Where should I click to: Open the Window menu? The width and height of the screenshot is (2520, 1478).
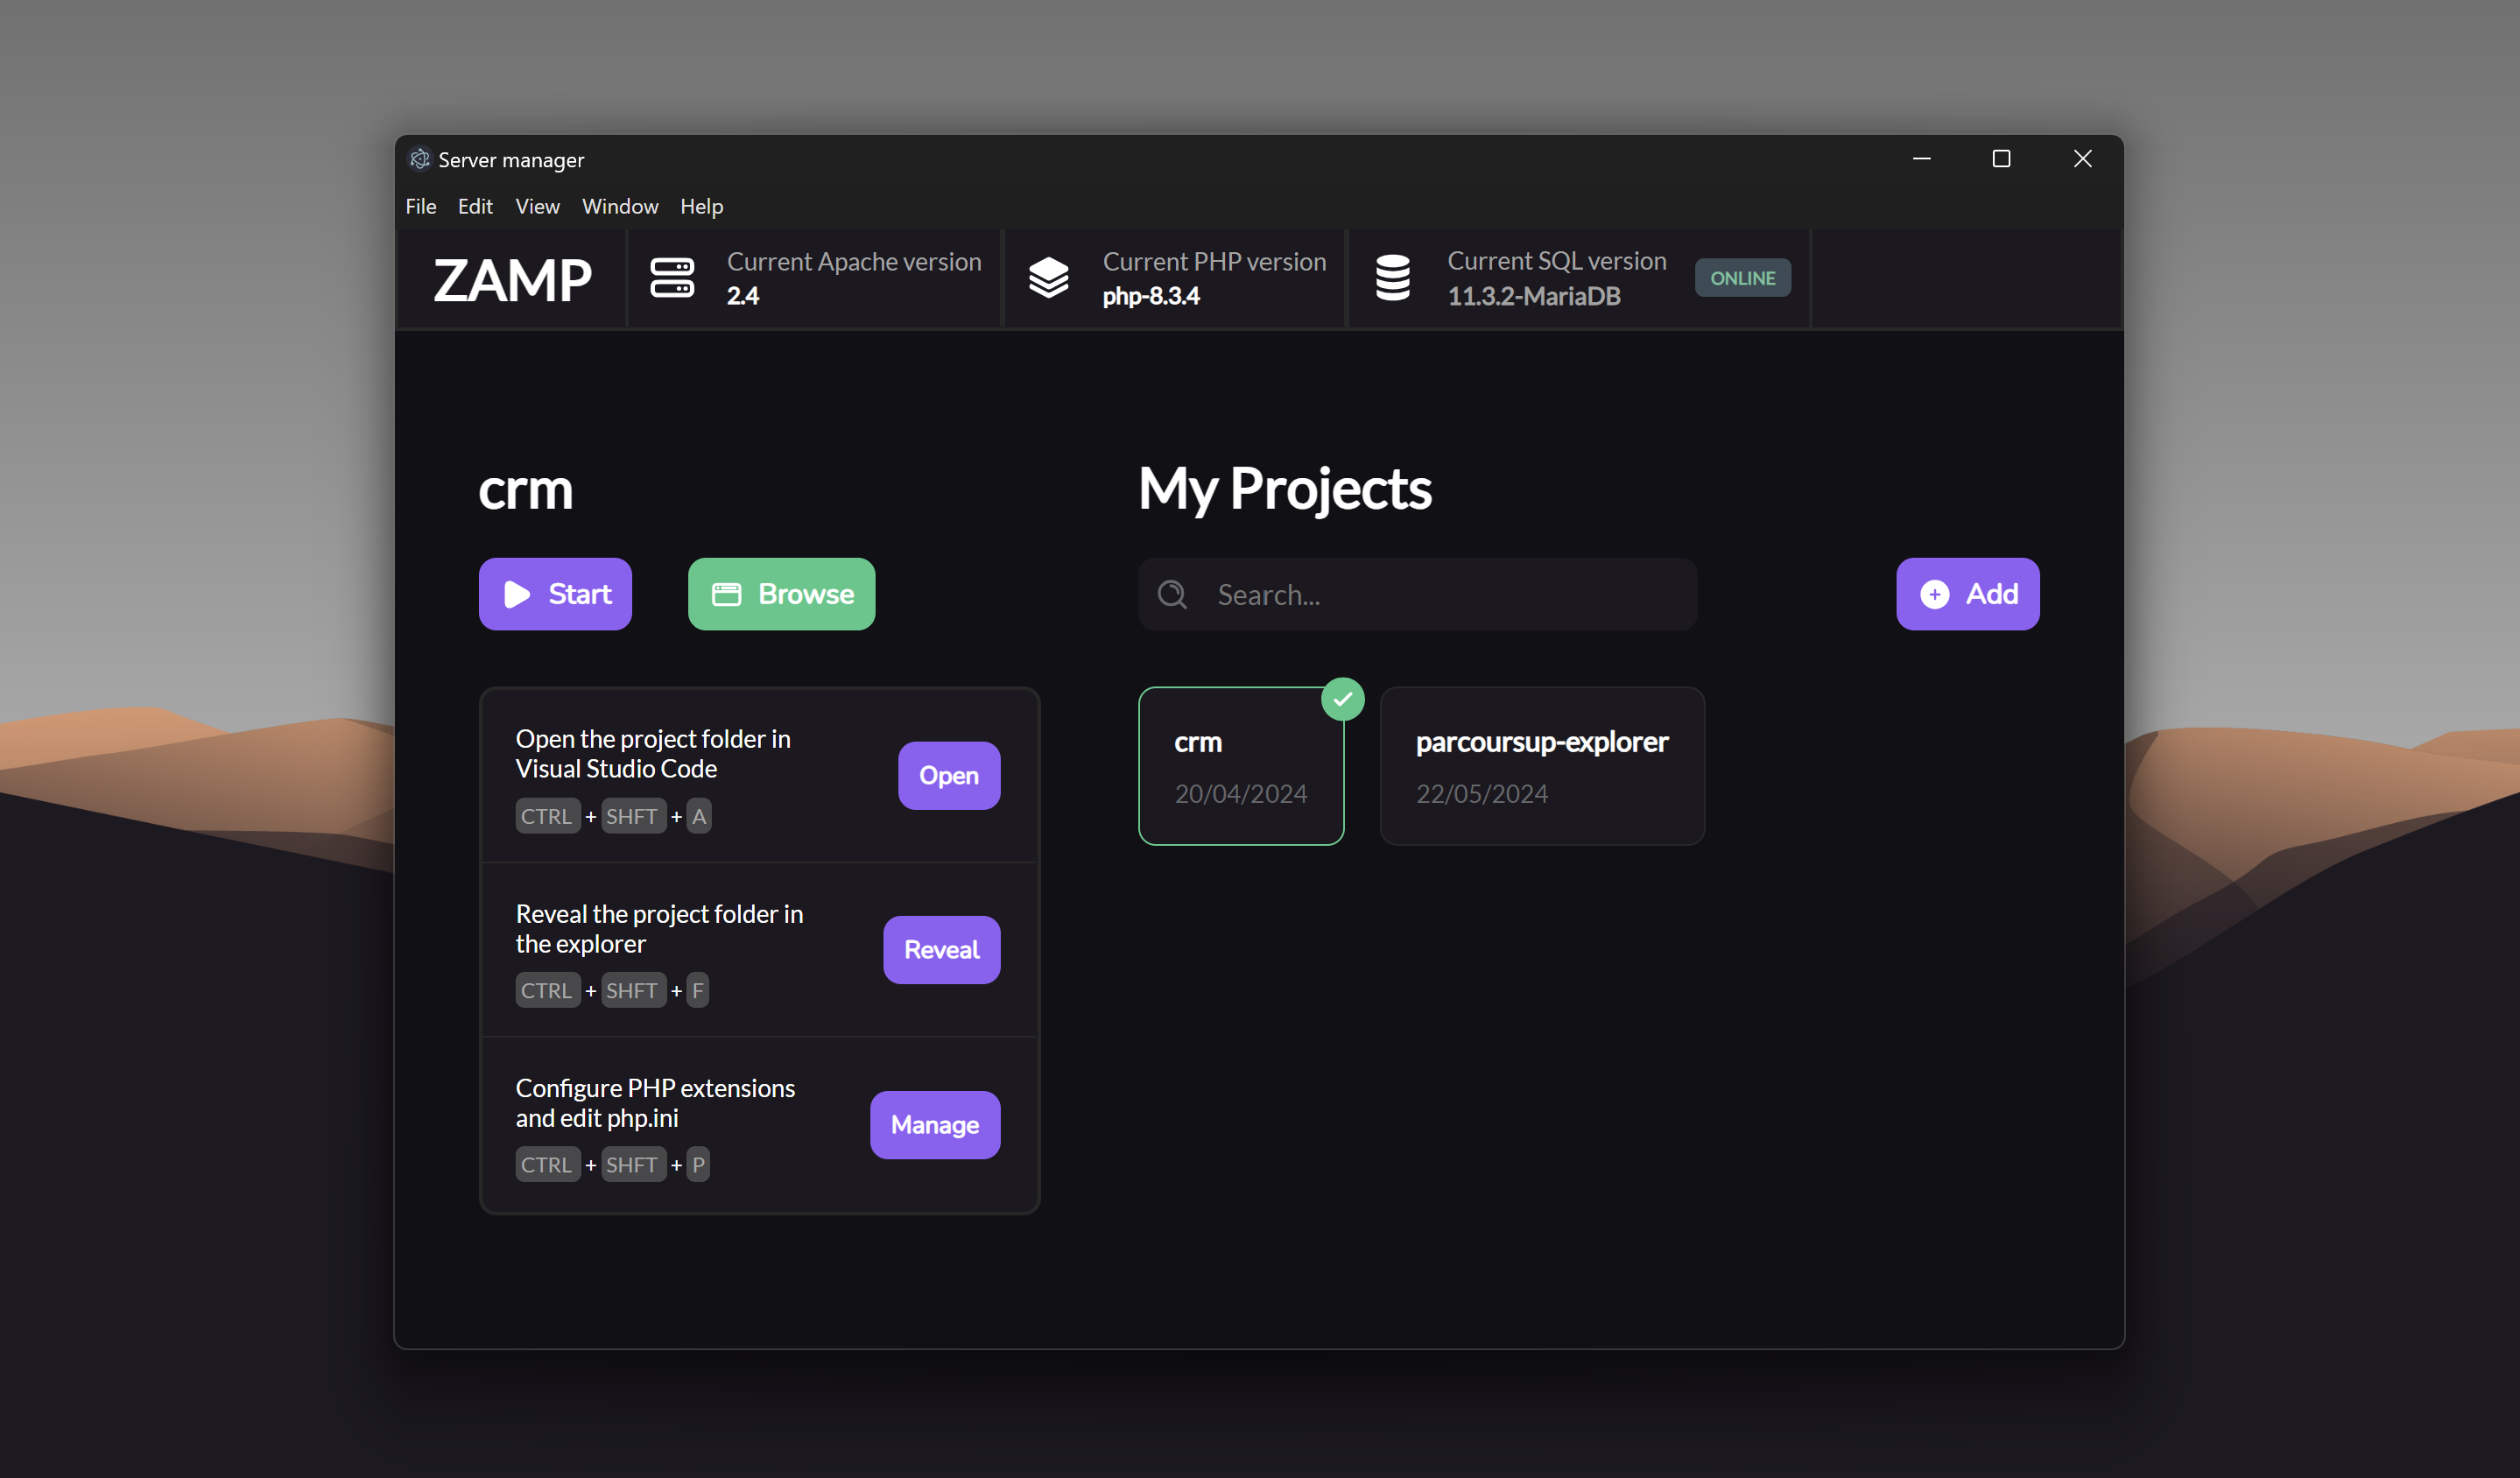(x=620, y=206)
